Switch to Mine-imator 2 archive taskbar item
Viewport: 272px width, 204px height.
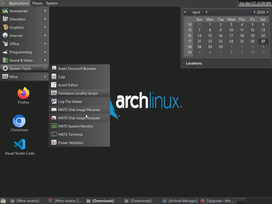click(x=66, y=201)
